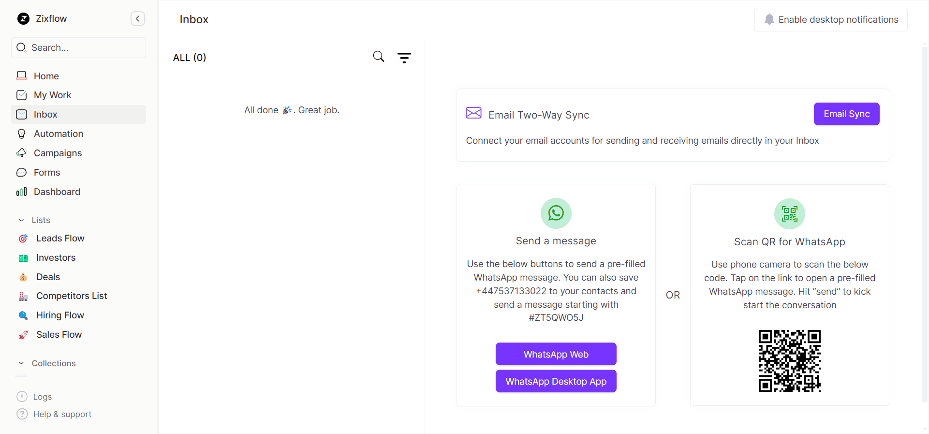
Task: Click the Email Two-Way Sync envelope icon
Action: coord(473,113)
